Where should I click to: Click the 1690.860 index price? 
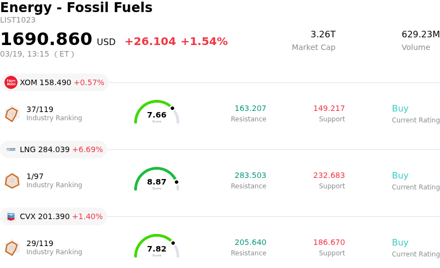(46, 40)
